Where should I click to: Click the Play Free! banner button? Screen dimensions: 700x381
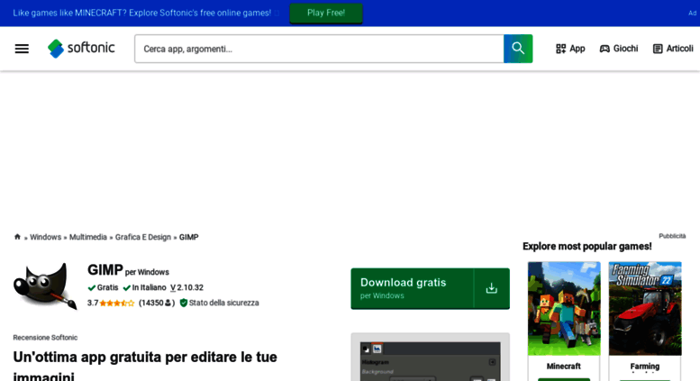[326, 13]
